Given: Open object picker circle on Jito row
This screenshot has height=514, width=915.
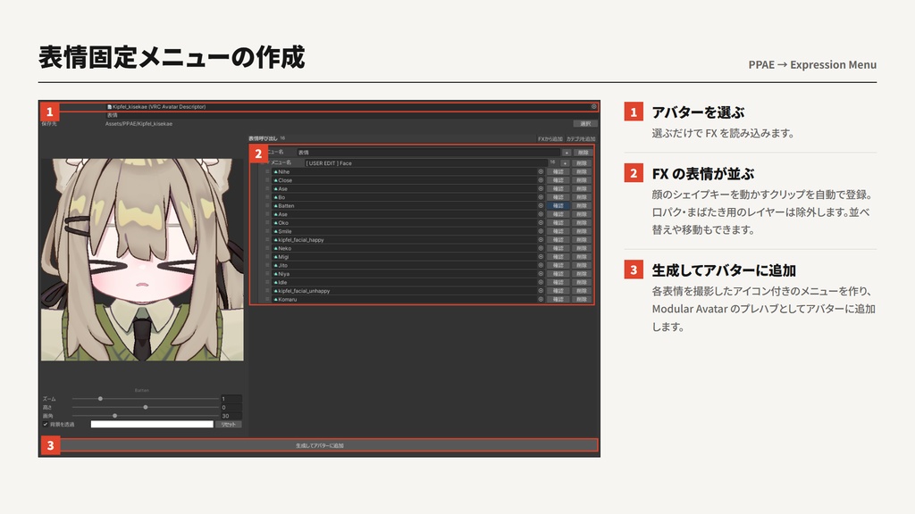Looking at the screenshot, I should click(541, 265).
